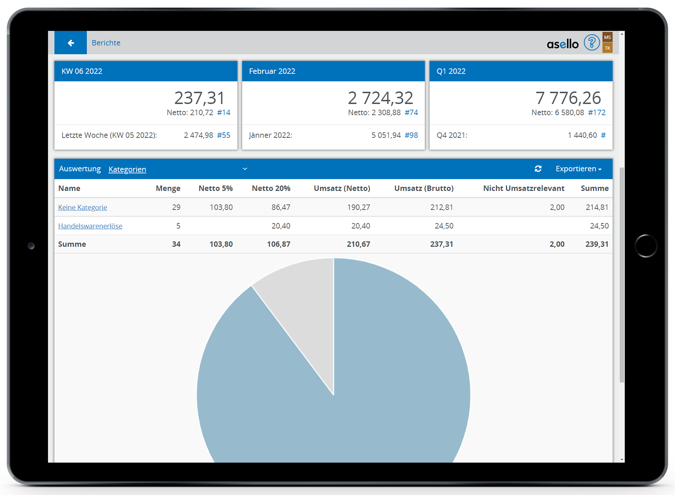
Task: Select the MS user badge
Action: tap(607, 38)
